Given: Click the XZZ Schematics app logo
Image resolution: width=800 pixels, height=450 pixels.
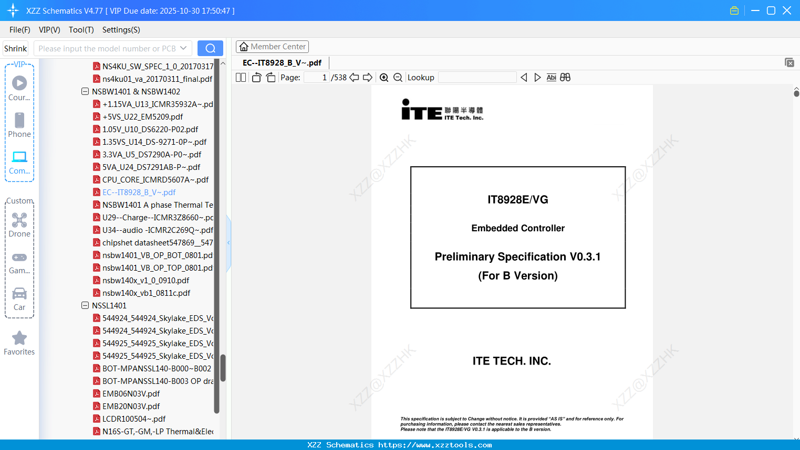Looking at the screenshot, I should [x=13, y=10].
